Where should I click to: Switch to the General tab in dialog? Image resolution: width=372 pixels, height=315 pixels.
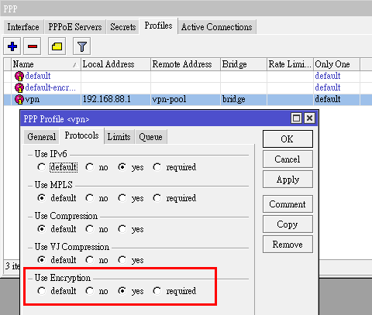(41, 137)
